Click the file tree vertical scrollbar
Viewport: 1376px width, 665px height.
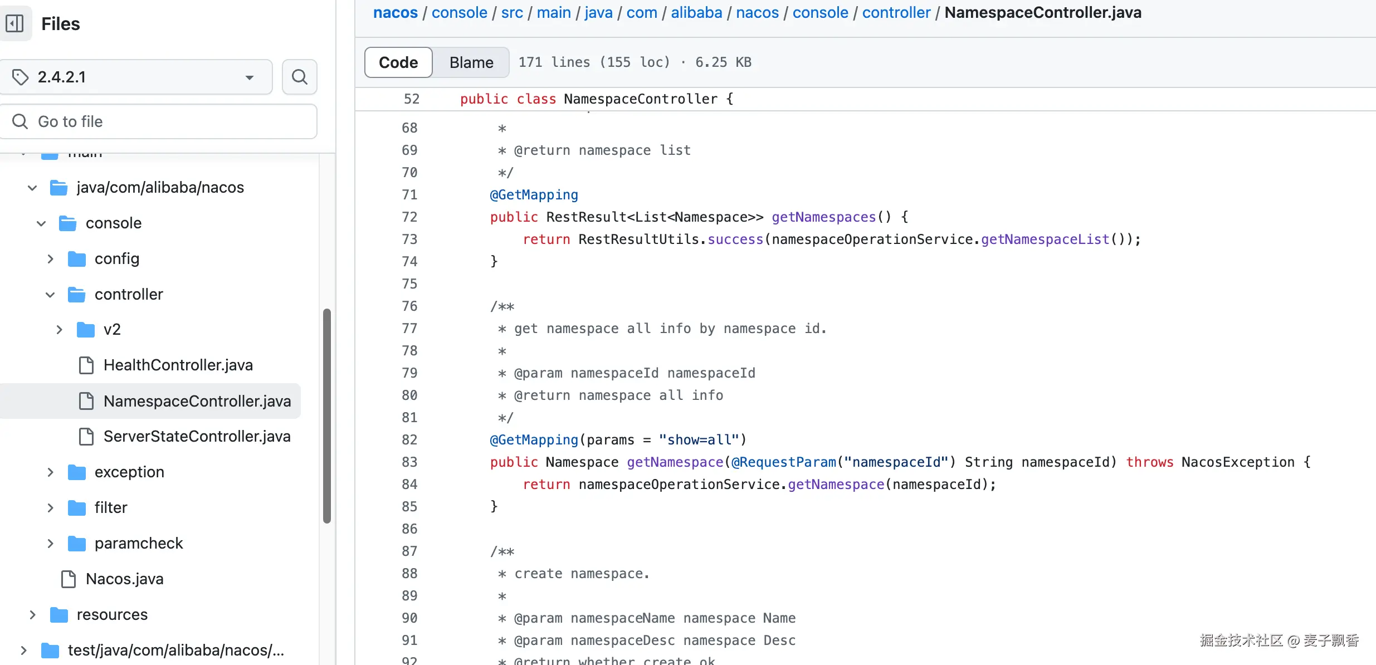[327, 415]
